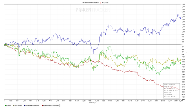191x109 pixels.
Task: Select the 'BB Won' legend label
Action: click(x=8, y=105)
